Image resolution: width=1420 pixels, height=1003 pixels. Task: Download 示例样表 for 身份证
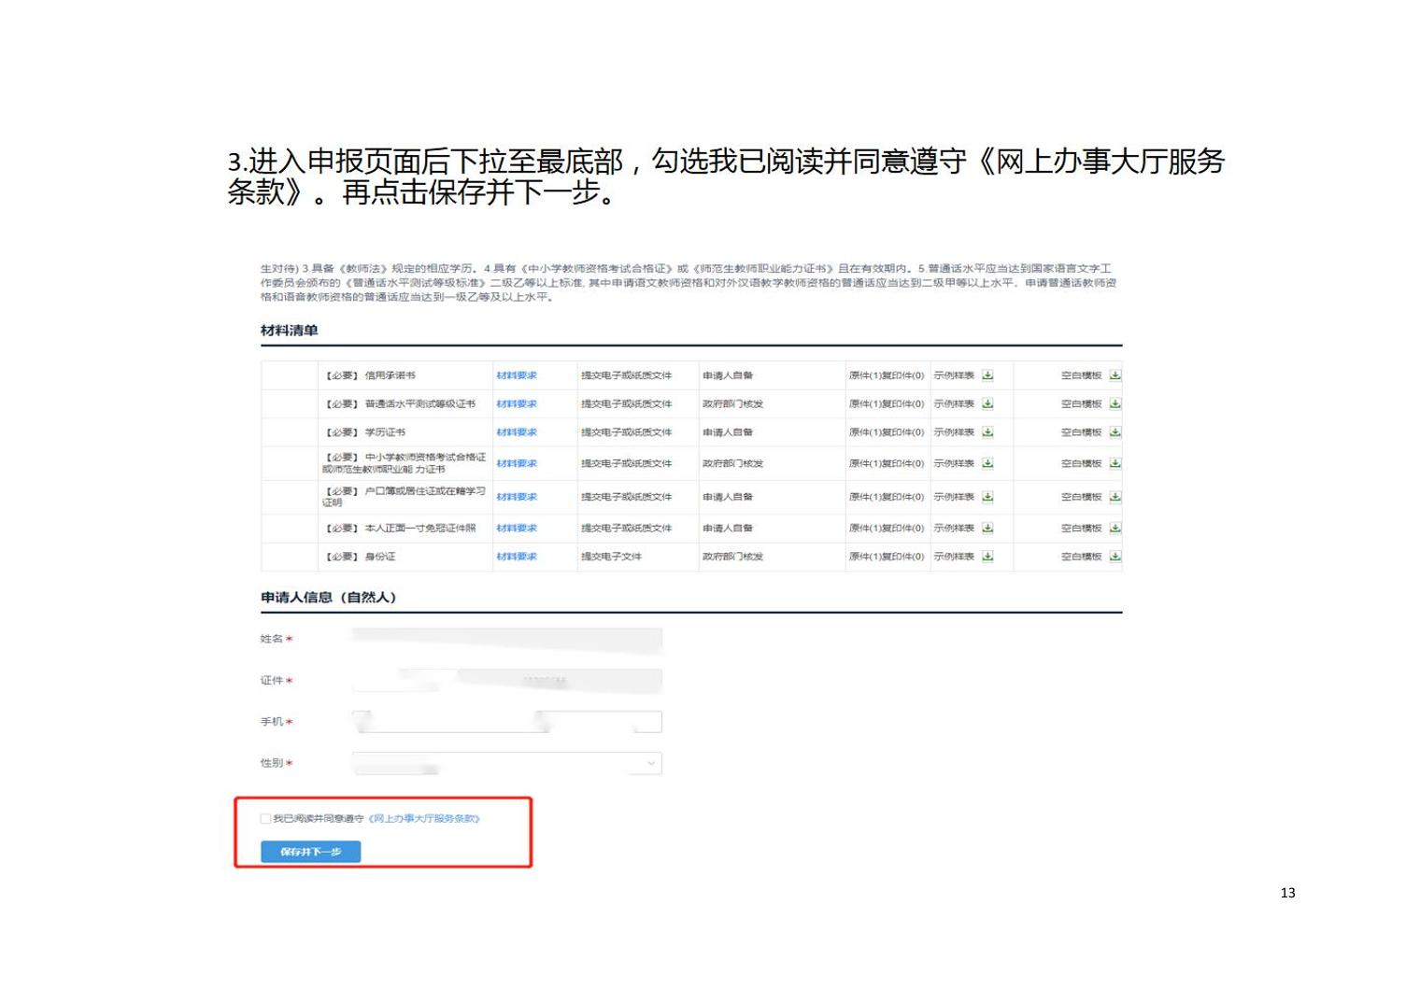(987, 557)
